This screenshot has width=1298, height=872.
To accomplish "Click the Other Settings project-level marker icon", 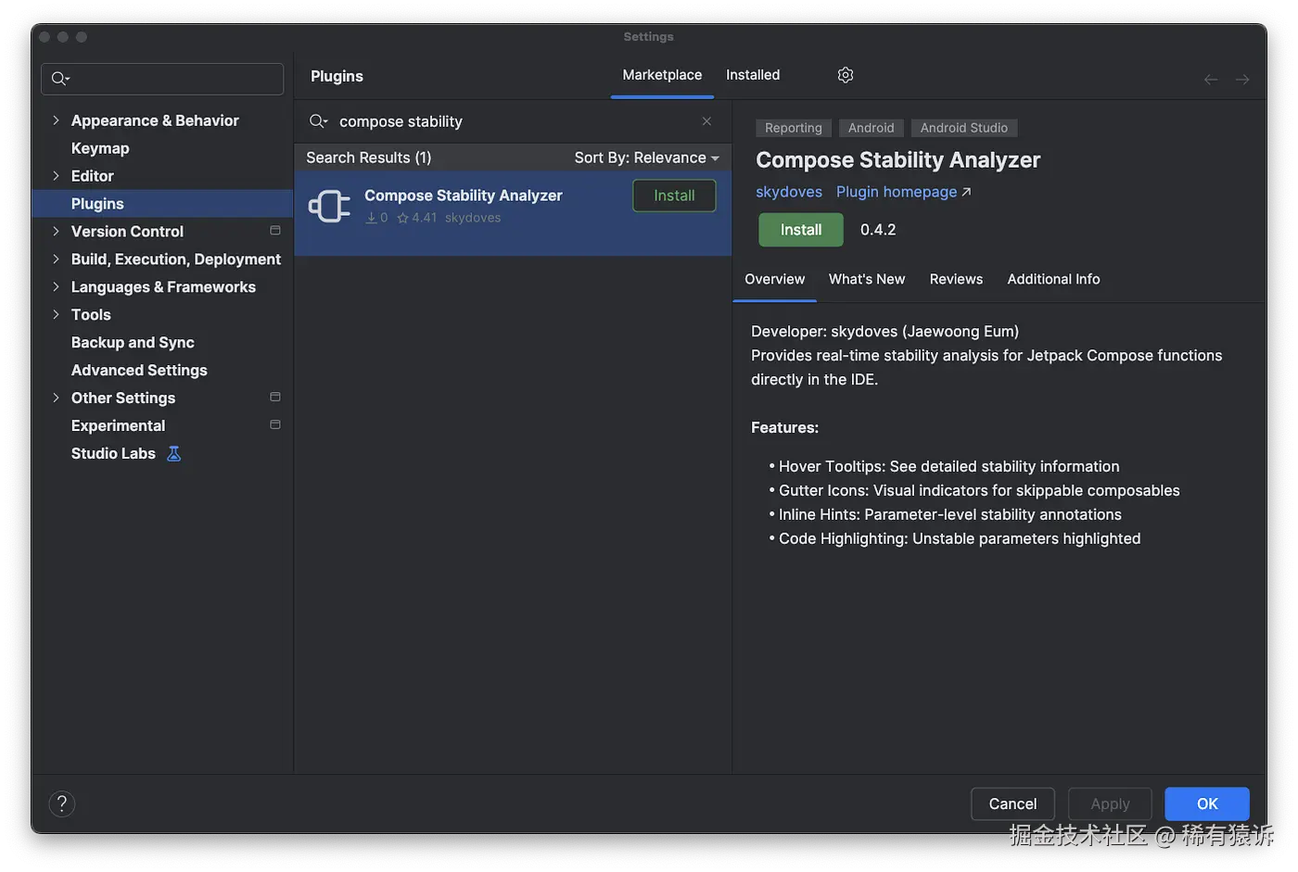I will tap(275, 398).
